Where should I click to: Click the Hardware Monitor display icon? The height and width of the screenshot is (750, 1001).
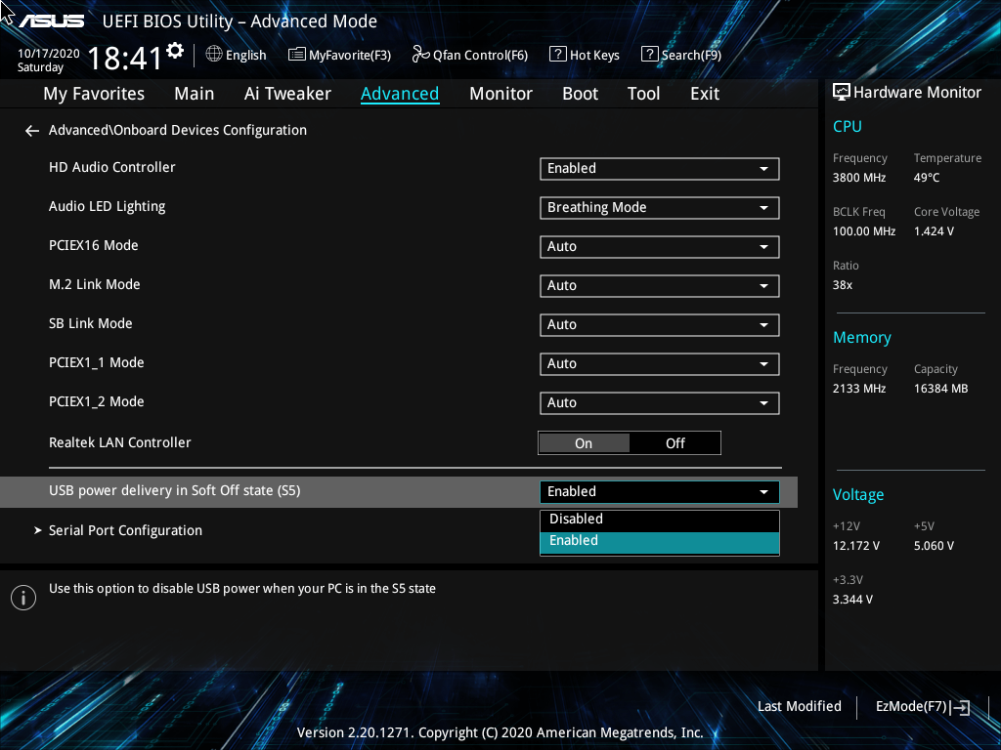coord(842,93)
